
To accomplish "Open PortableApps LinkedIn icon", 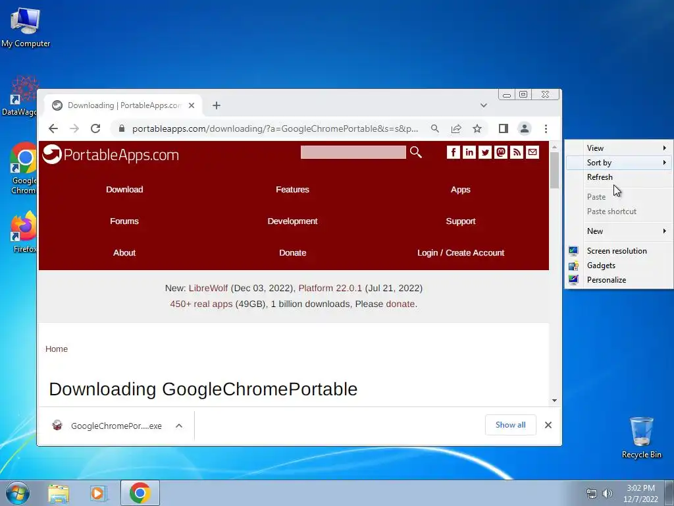I will [469, 152].
